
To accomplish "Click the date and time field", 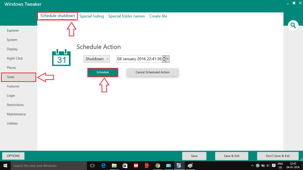I will tap(139, 59).
